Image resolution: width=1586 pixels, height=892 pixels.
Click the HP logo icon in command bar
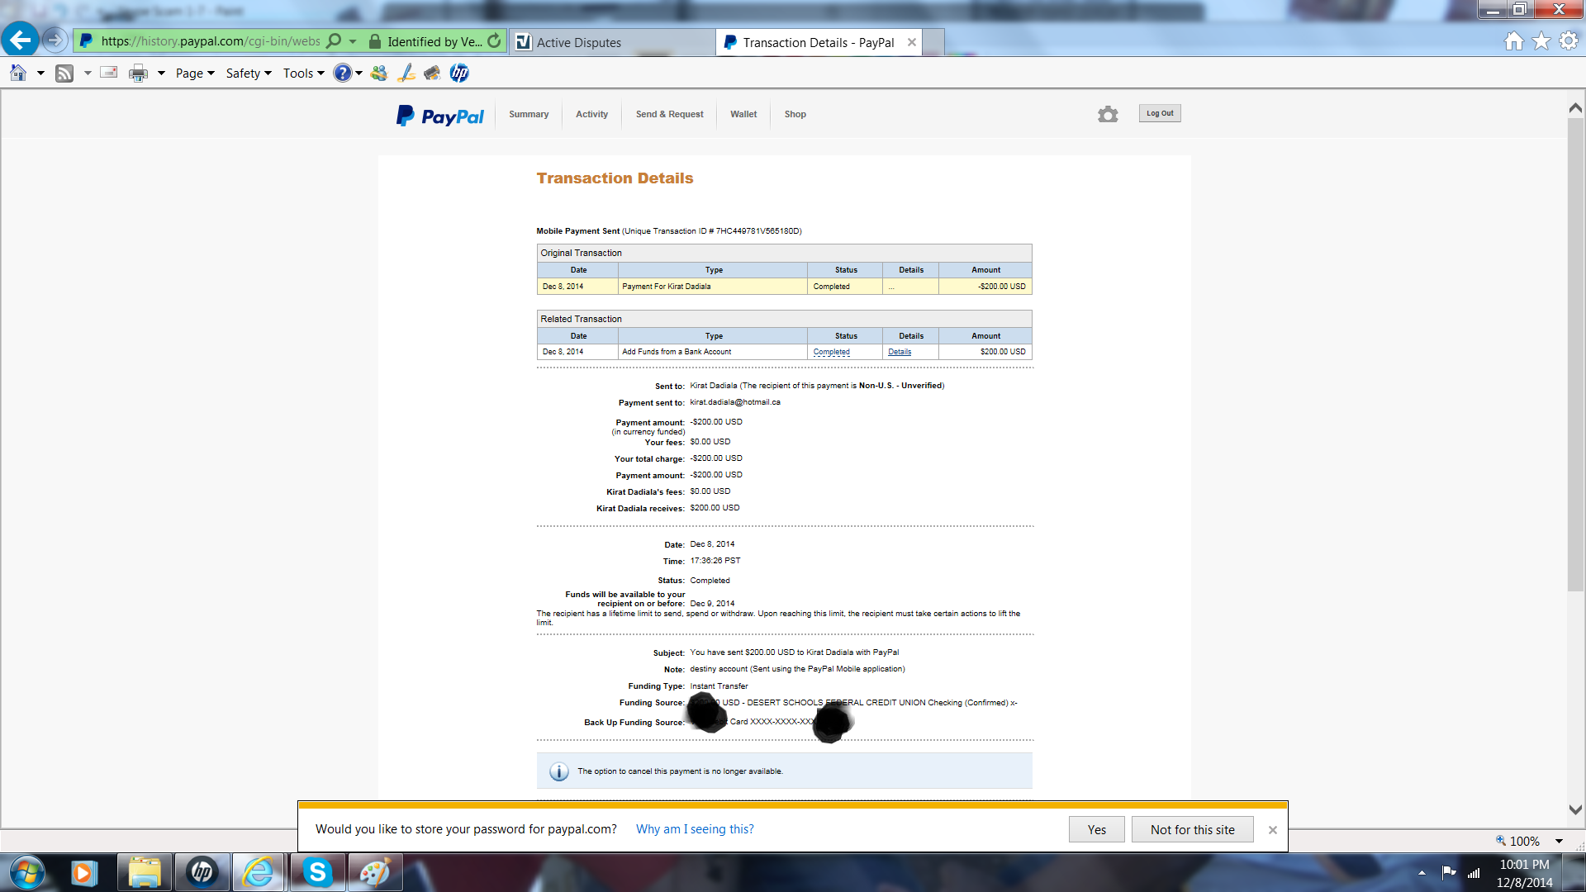point(459,73)
